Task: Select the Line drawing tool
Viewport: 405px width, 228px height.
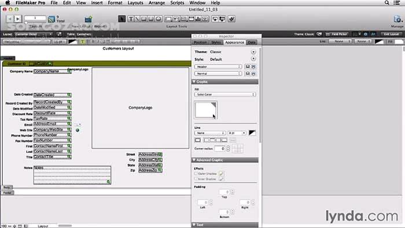Action: [x=137, y=19]
